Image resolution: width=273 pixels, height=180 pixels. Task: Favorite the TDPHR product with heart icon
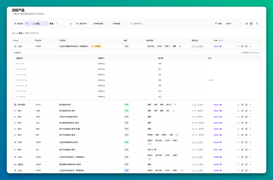[x=238, y=46]
